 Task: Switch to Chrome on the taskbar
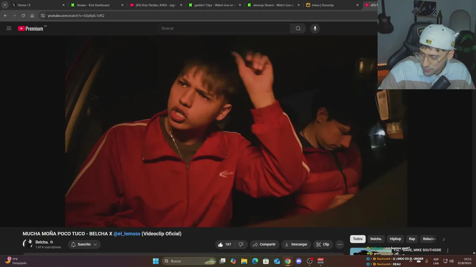(288, 261)
